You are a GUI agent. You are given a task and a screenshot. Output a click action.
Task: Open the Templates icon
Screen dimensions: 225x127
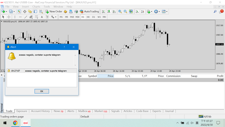pos(164,12)
